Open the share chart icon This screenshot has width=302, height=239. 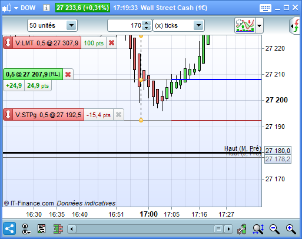pyautogui.click(x=9, y=229)
